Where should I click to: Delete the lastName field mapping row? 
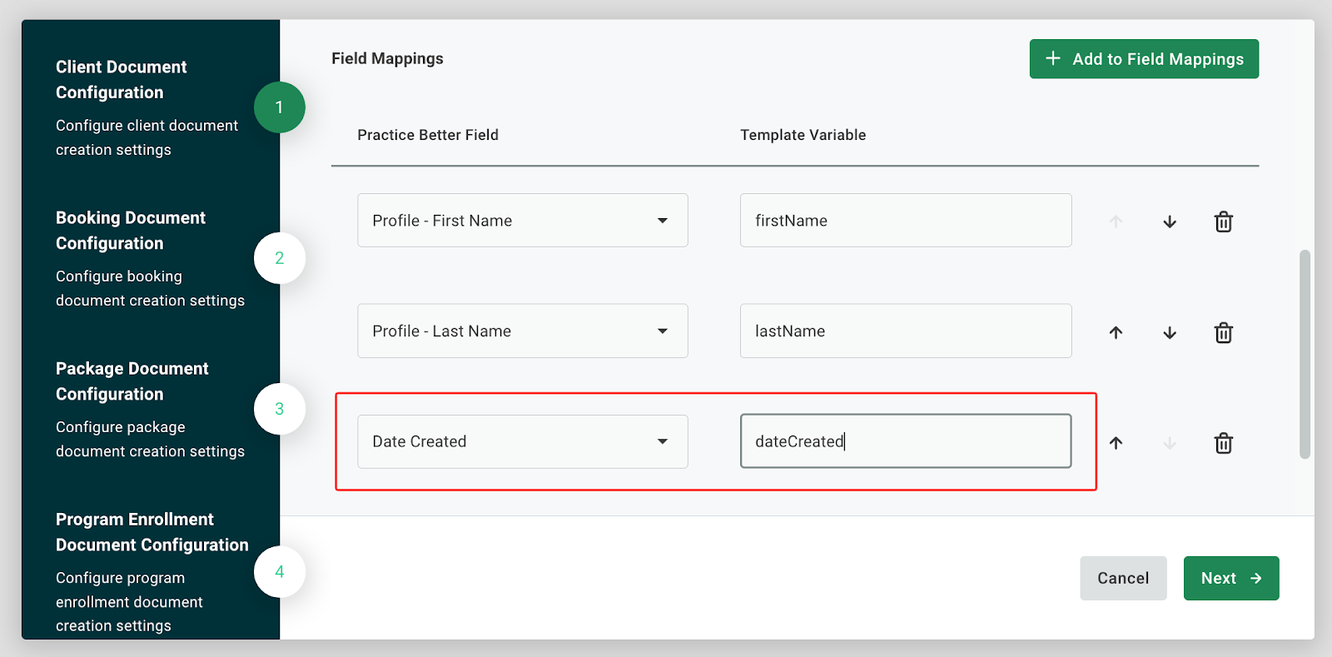pos(1223,332)
